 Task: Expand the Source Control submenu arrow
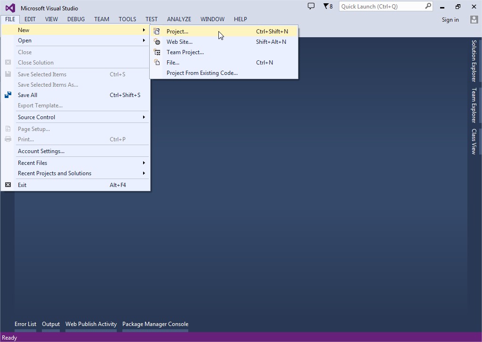[x=144, y=117]
